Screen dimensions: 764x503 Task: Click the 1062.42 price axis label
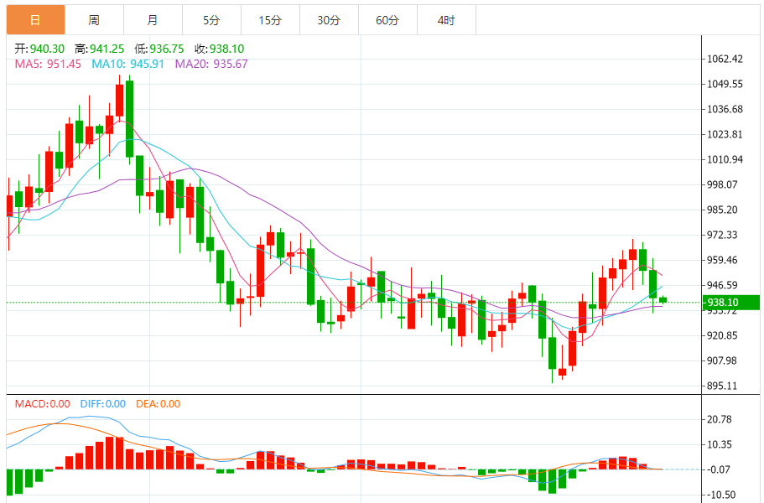[725, 59]
